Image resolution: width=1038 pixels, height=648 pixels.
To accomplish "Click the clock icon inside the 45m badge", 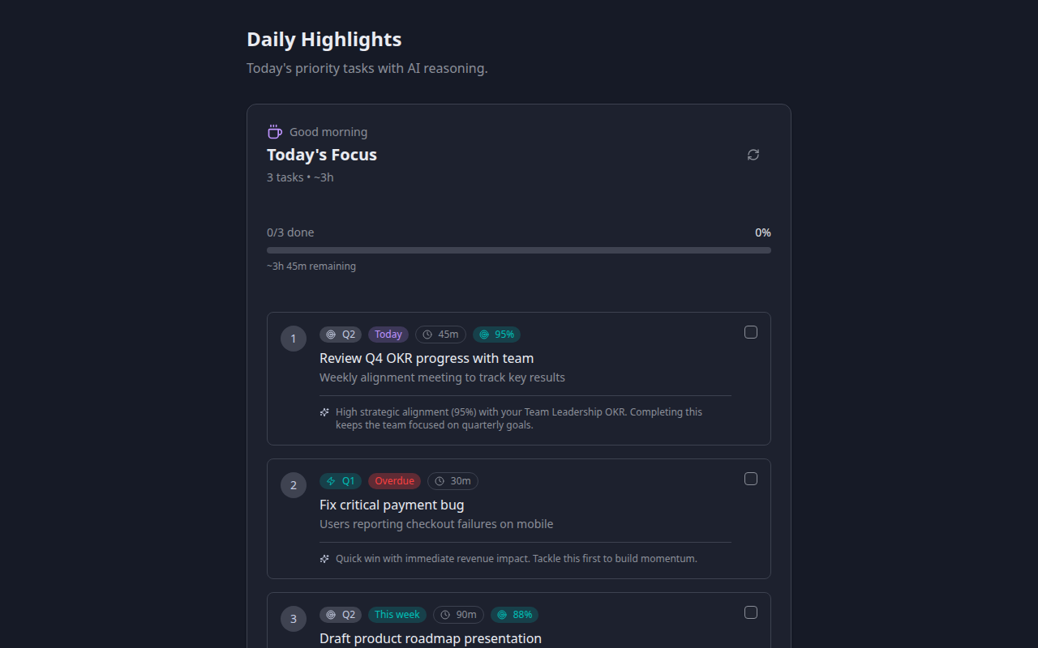I will click(427, 335).
